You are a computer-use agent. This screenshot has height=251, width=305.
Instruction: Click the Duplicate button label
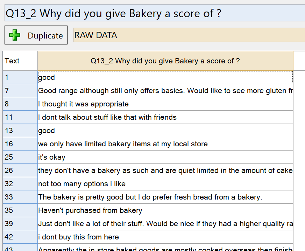point(45,36)
